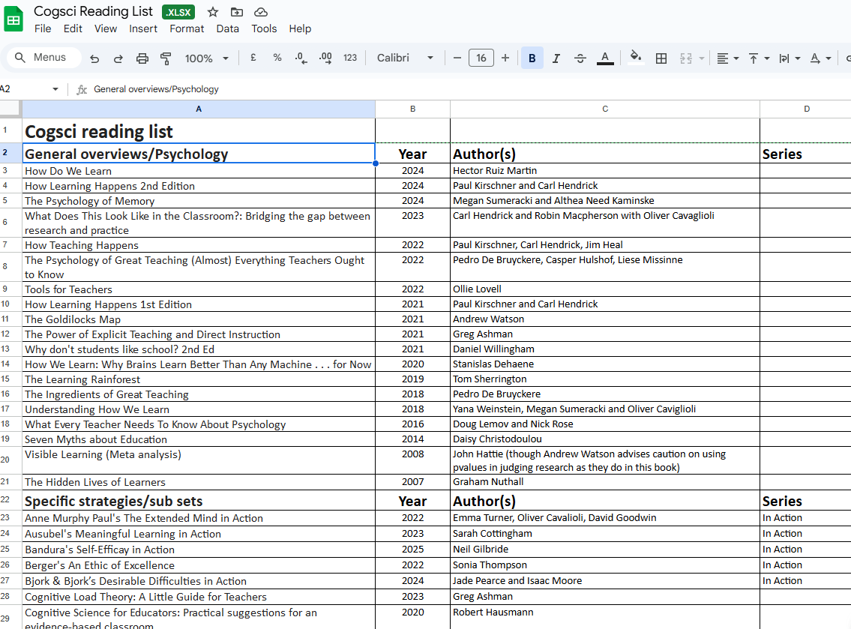Open the name box dropdown arrow

pyautogui.click(x=55, y=89)
